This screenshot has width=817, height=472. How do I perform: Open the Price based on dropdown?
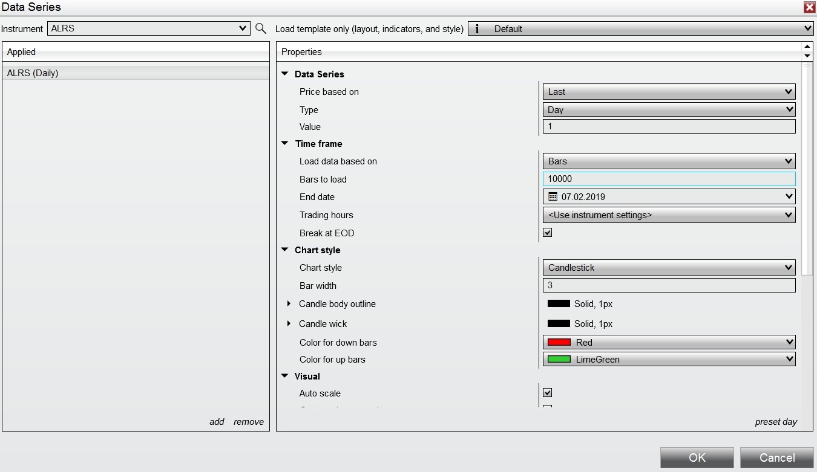tap(669, 92)
